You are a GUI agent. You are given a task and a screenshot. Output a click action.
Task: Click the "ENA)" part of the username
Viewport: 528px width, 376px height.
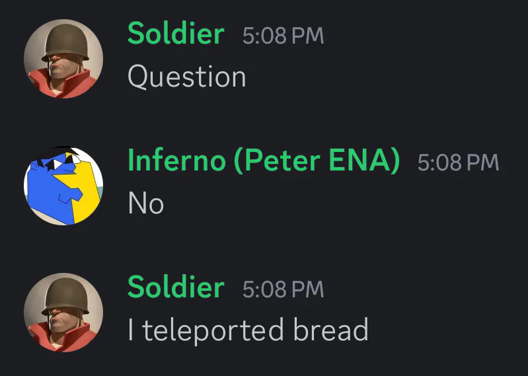[x=364, y=161]
